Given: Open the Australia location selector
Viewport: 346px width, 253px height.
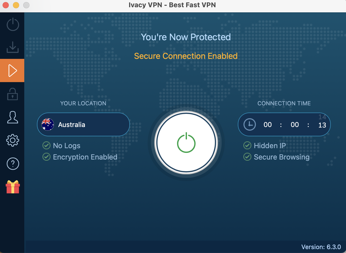Looking at the screenshot, I should (x=83, y=124).
